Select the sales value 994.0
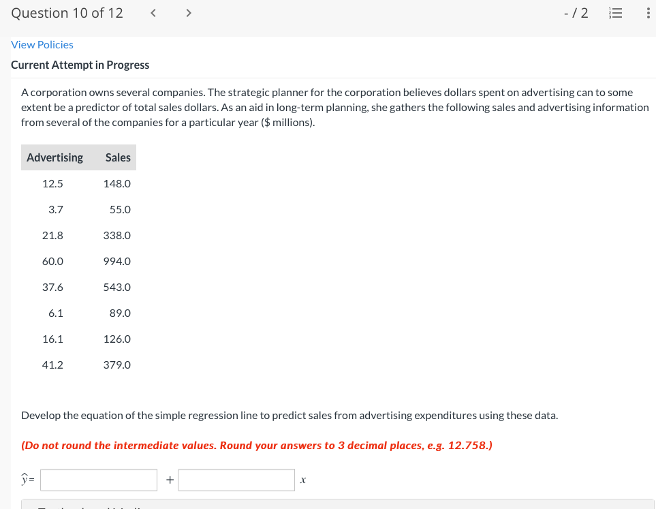Screen dimensions: 656x509 (116, 261)
